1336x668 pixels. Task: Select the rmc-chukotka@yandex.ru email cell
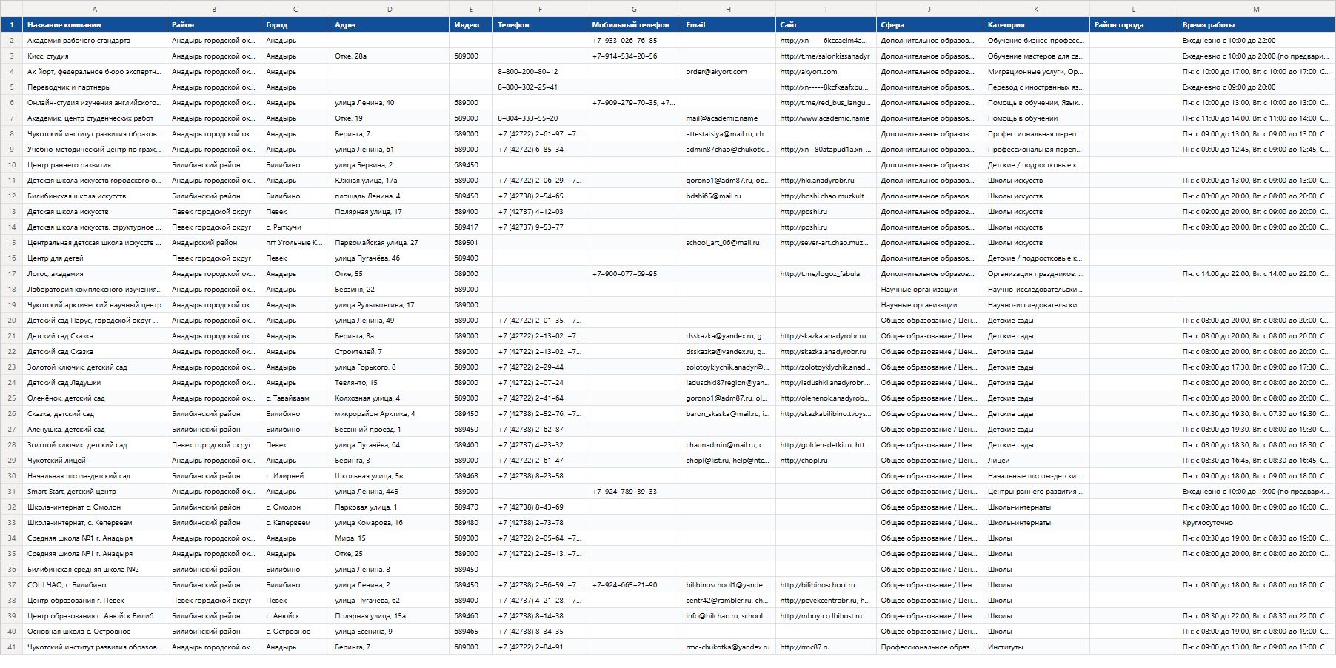point(728,647)
